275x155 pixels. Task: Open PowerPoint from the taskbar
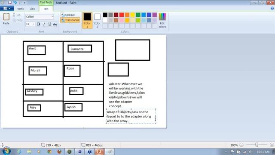100,152
